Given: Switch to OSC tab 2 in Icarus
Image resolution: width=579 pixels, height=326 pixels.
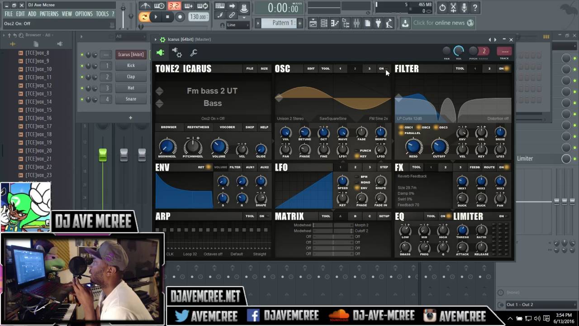Looking at the screenshot, I should tap(355, 68).
